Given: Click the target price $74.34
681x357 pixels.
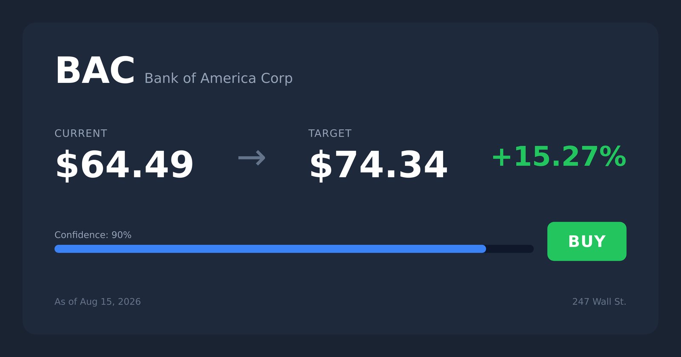Looking at the screenshot, I should 378,165.
